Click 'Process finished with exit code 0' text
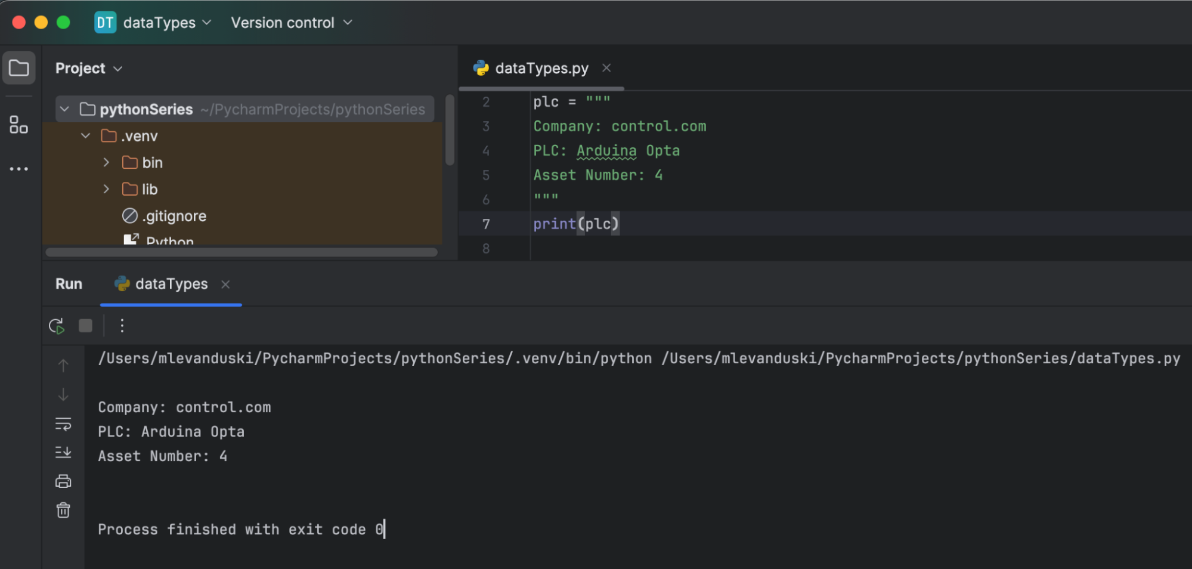The image size is (1192, 569). click(241, 530)
